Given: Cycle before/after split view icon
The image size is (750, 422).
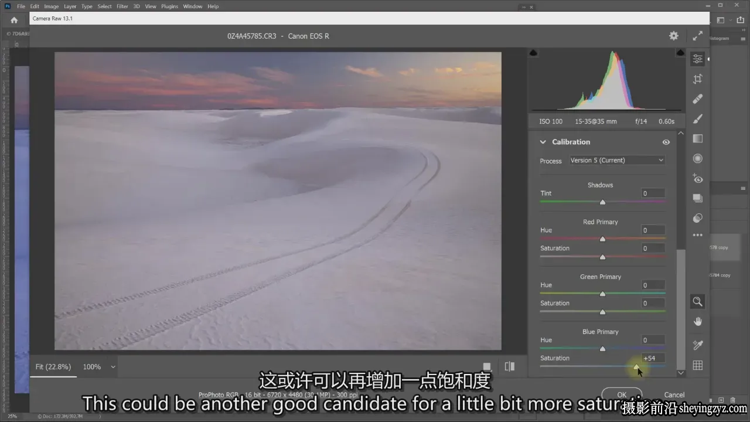Looking at the screenshot, I should pos(510,366).
